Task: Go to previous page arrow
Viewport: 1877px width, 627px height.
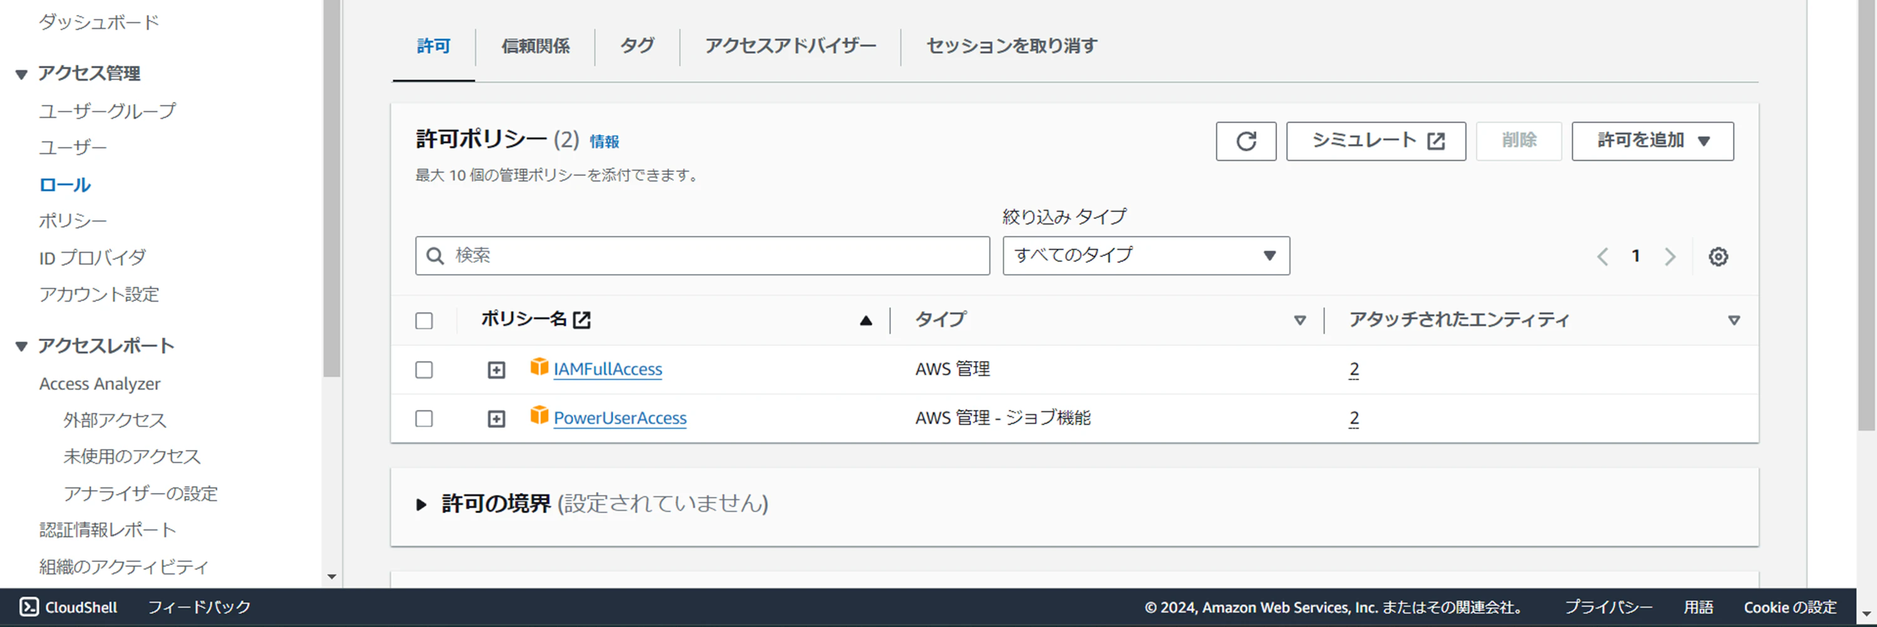Action: coord(1602,257)
